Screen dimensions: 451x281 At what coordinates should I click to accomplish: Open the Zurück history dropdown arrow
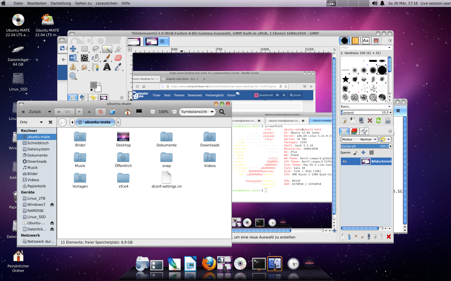click(49, 112)
